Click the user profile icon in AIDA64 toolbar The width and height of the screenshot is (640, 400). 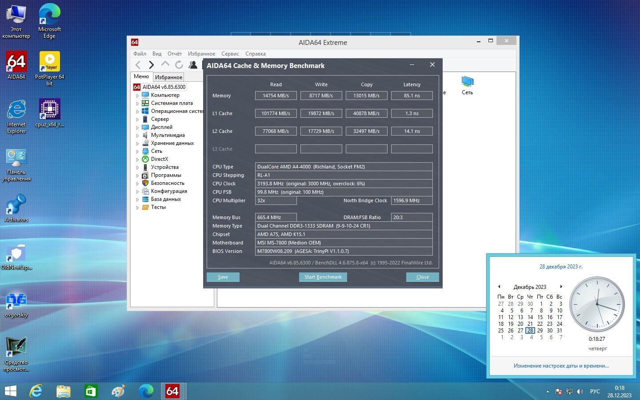point(193,65)
